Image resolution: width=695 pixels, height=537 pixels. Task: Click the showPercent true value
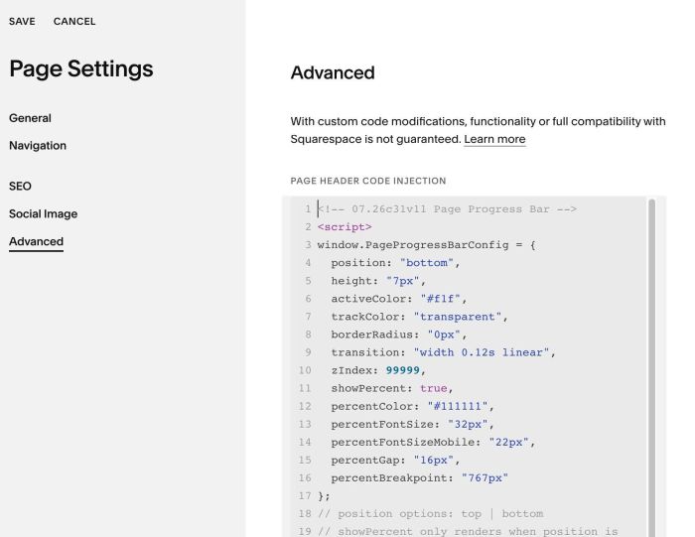coord(434,388)
